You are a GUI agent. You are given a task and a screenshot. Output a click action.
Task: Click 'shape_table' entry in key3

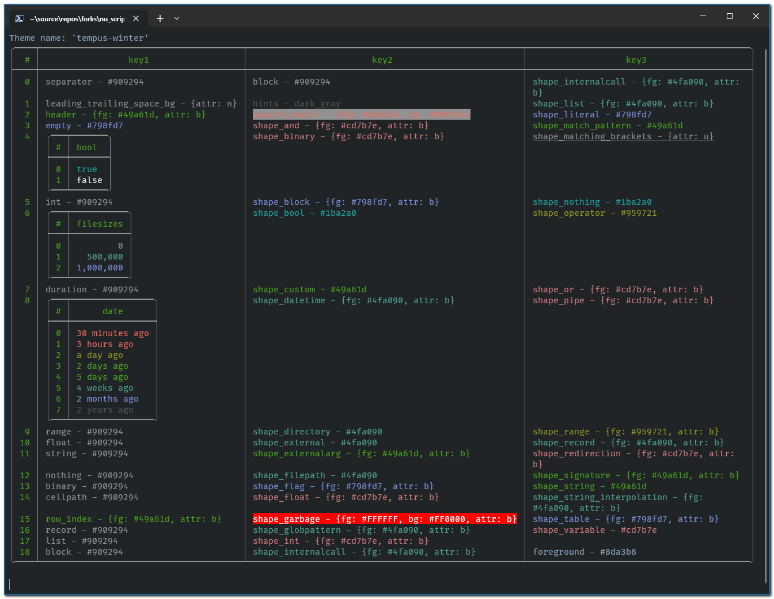pos(626,519)
